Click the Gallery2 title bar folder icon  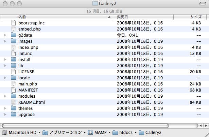click(x=95, y=3)
